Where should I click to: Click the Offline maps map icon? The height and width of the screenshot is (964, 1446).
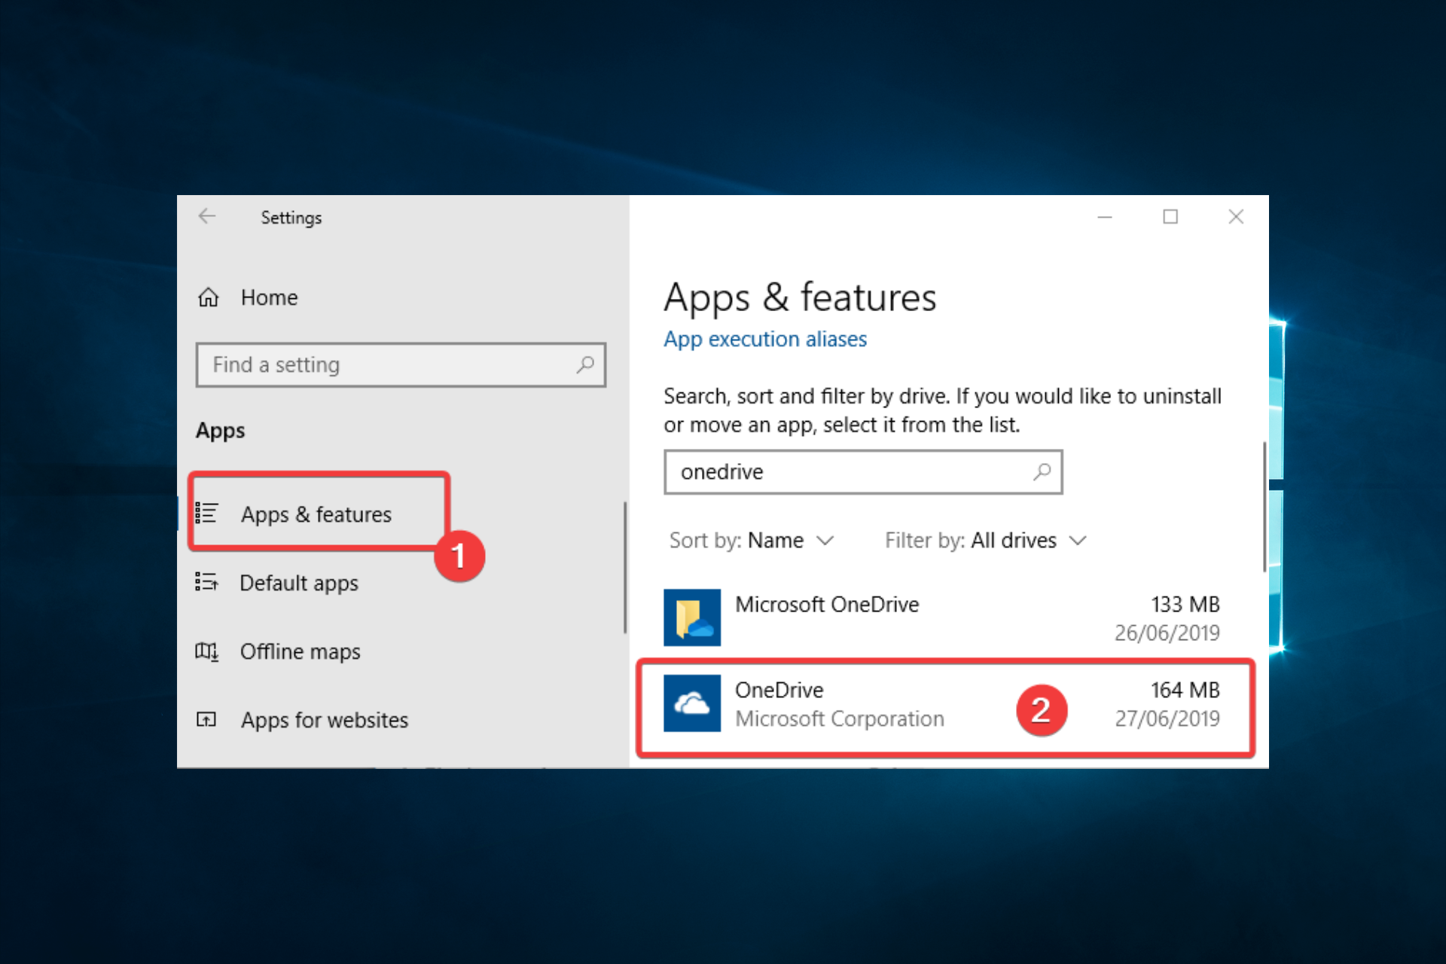(206, 651)
